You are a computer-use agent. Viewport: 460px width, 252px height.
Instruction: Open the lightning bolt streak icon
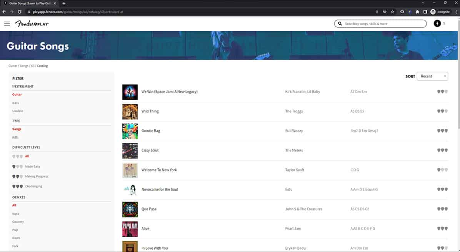point(437,24)
